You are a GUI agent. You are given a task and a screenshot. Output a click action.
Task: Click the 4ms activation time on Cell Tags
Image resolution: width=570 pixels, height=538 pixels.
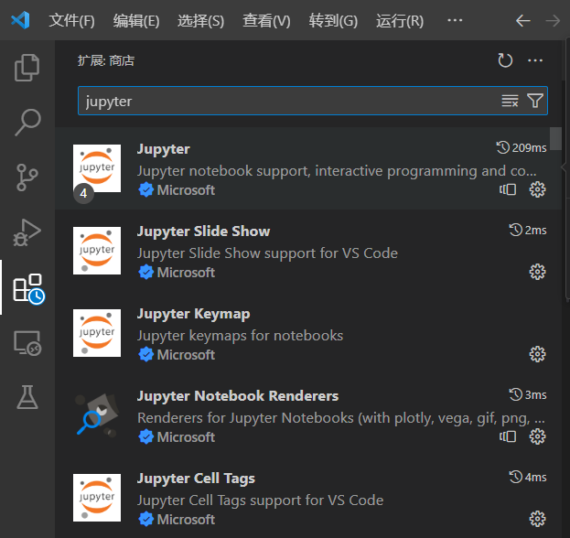pyautogui.click(x=528, y=477)
